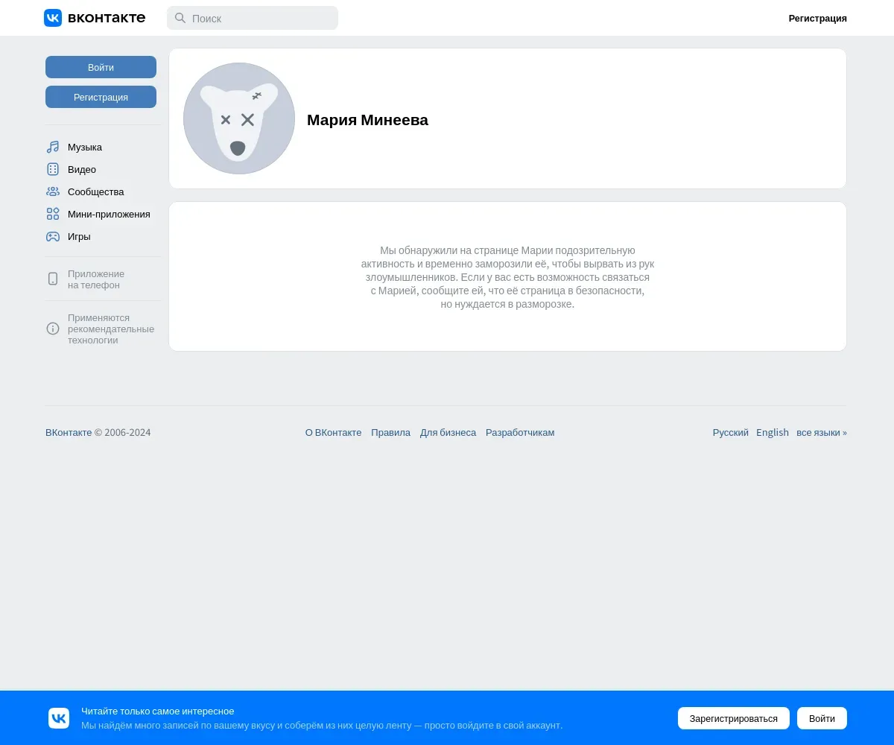894x745 pixels.
Task: Click the frozen page notice text
Action: click(x=507, y=277)
